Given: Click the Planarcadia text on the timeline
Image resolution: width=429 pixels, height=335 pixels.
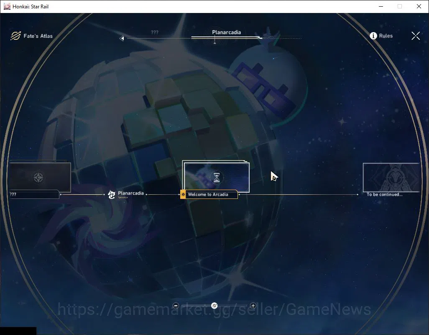Looking at the screenshot, I should [130, 193].
